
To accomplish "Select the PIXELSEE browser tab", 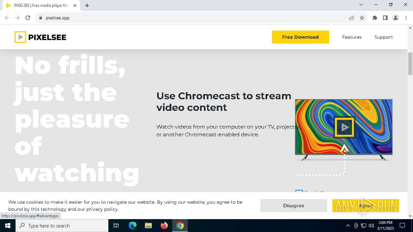I will [41, 5].
